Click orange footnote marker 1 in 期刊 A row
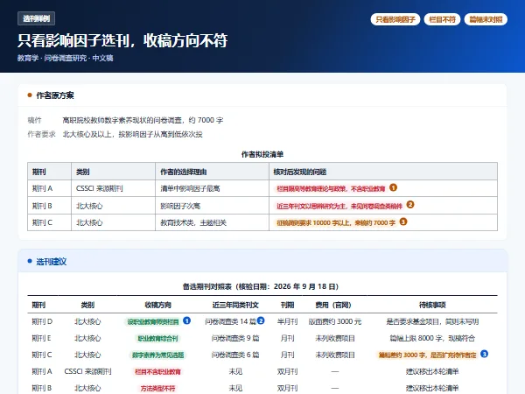Image resolution: width=525 pixels, height=394 pixels. tap(393, 187)
